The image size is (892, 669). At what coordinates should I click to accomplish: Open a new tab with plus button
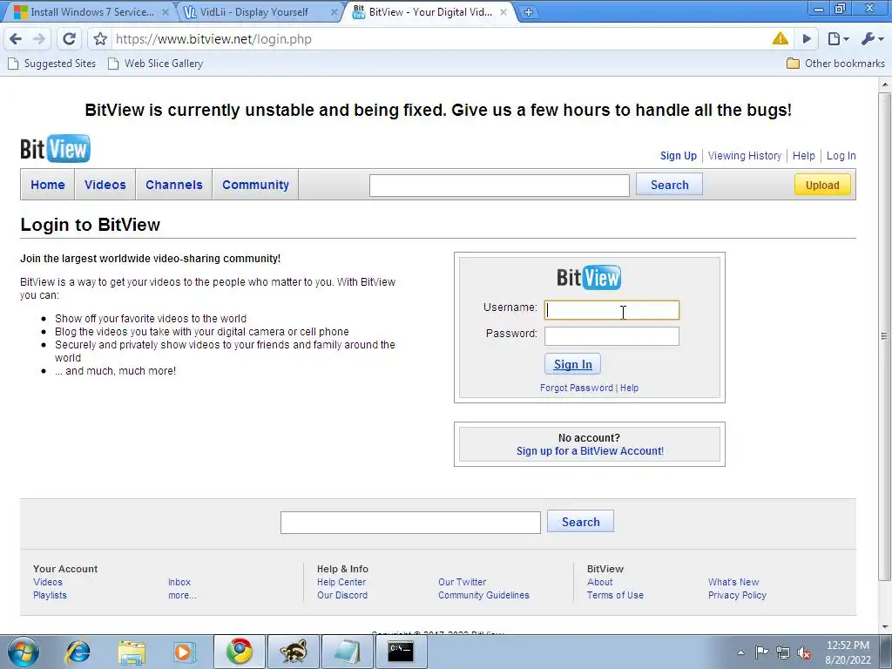pos(529,12)
